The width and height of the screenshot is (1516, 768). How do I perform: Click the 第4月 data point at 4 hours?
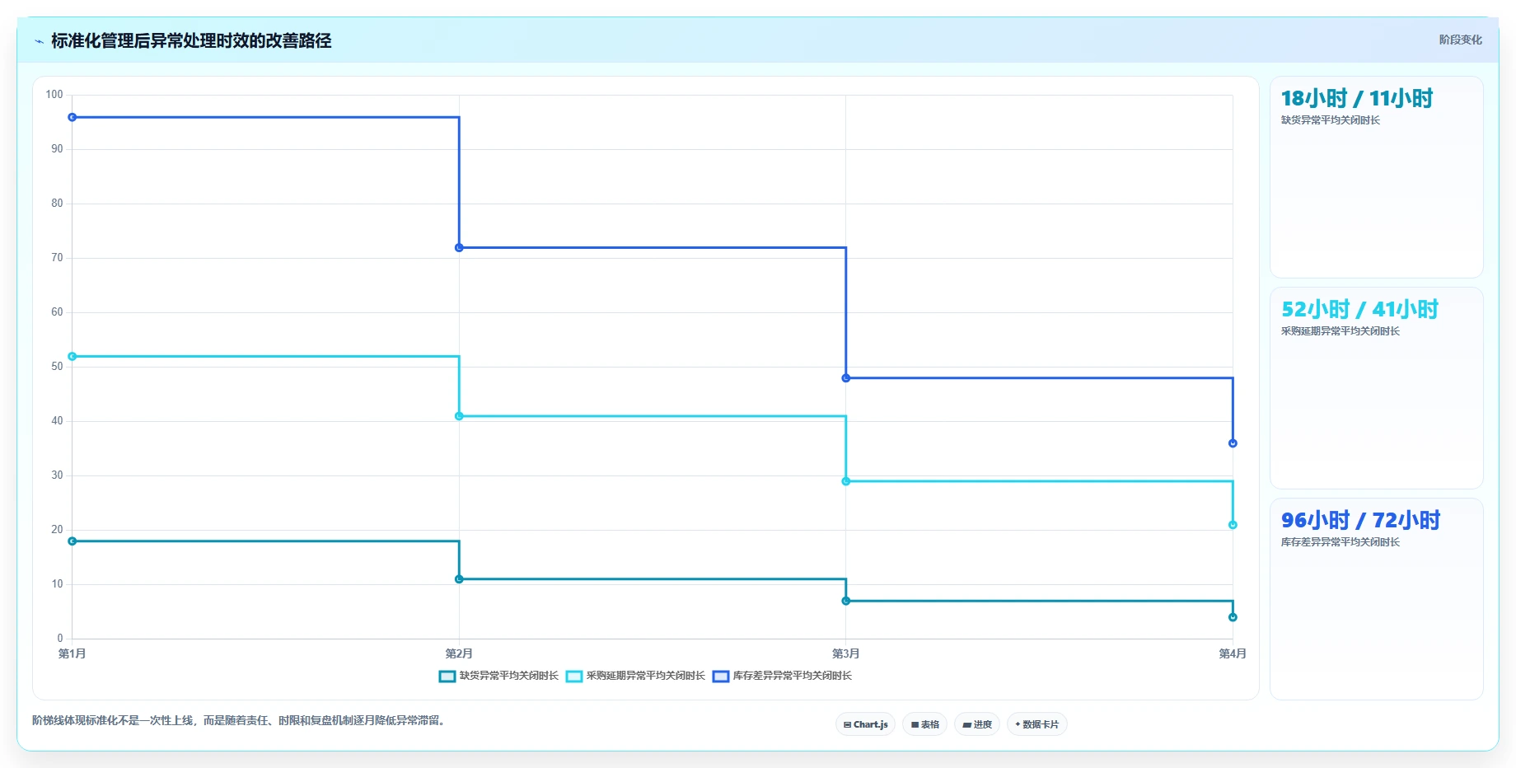(1233, 617)
